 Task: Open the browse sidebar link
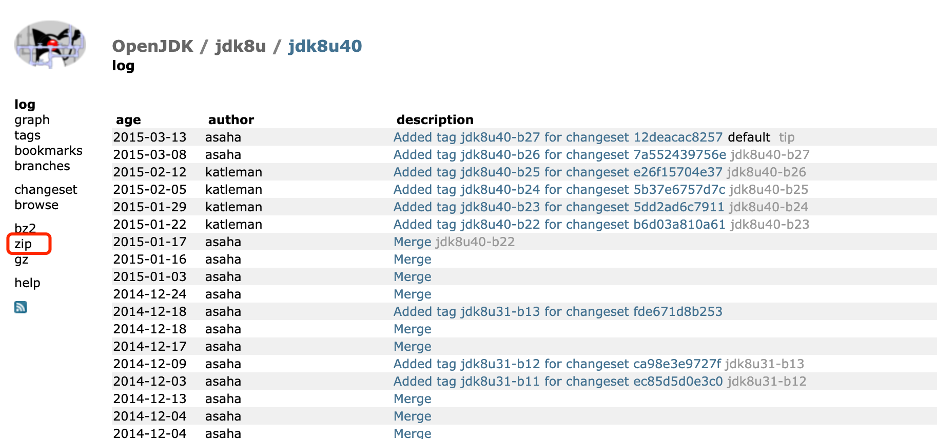tap(36, 205)
